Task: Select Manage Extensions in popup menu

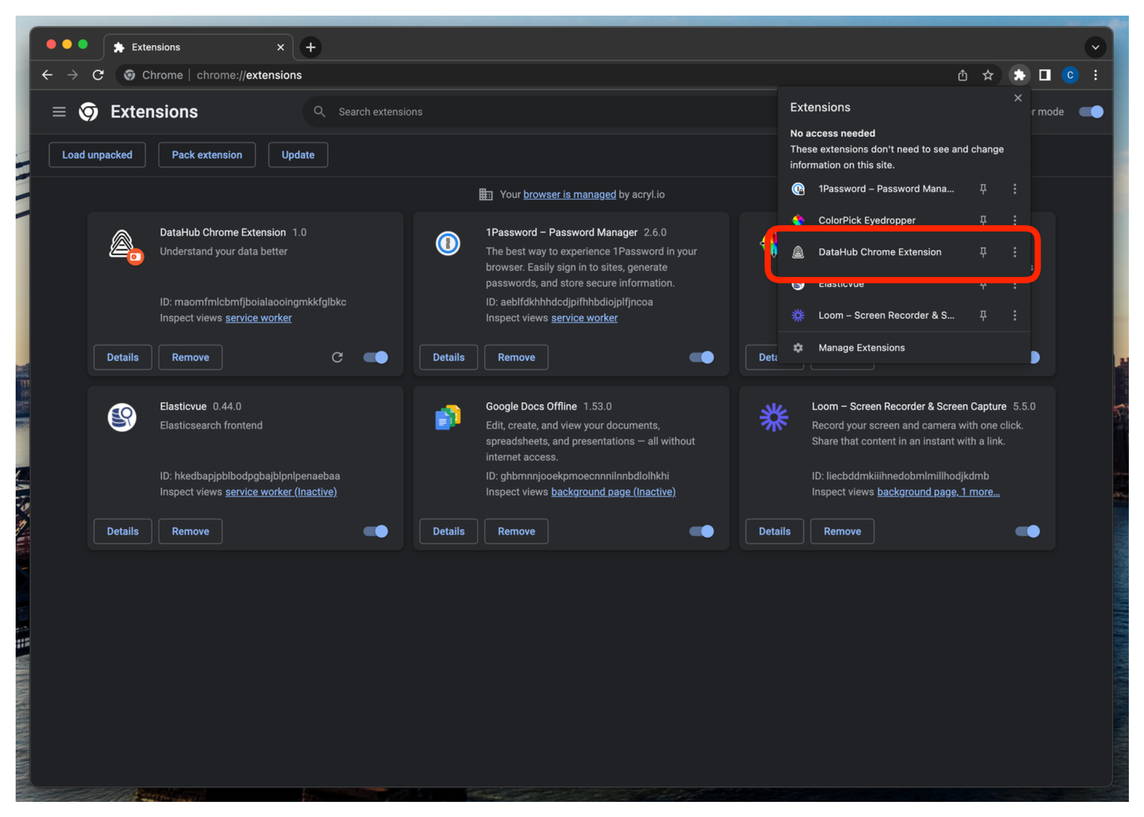Action: tap(861, 348)
